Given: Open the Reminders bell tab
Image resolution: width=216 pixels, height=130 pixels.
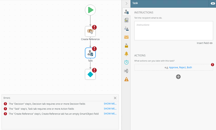Looking at the screenshot, I should [x=126, y=54].
